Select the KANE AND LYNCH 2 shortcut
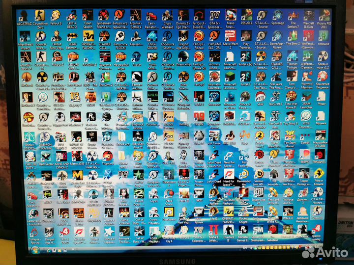The height and width of the screenshot is (265, 354). point(61,156)
